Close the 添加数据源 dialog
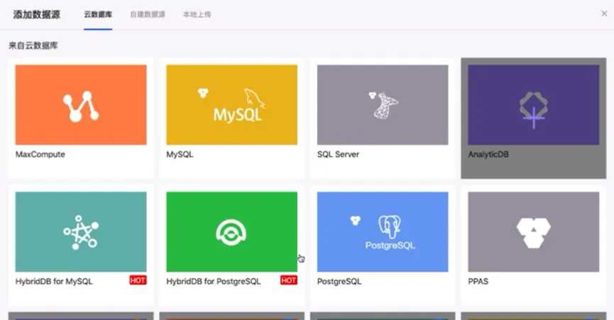 coord(604,13)
